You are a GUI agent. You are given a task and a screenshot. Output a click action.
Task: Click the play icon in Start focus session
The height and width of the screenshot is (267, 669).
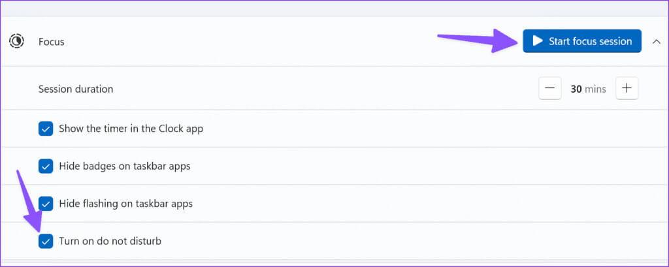[x=538, y=41]
